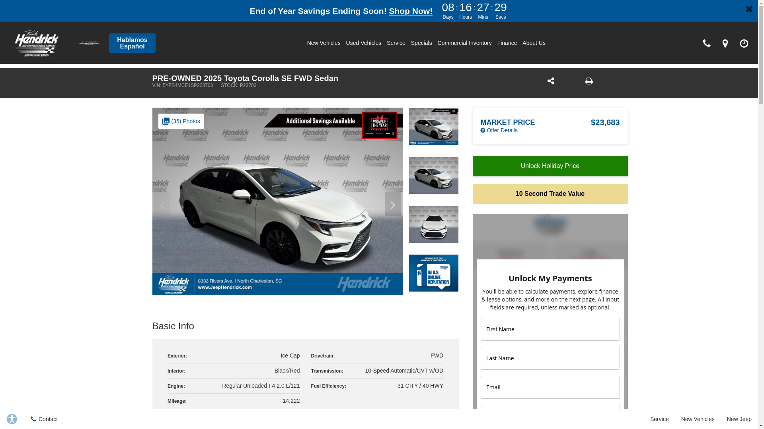Click the vehicle title heading

245,78
